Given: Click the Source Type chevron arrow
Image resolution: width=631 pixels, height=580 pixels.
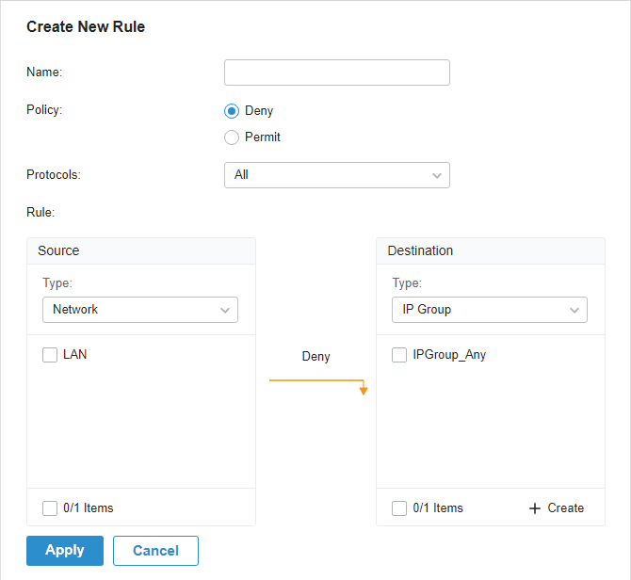Looking at the screenshot, I should coord(225,310).
